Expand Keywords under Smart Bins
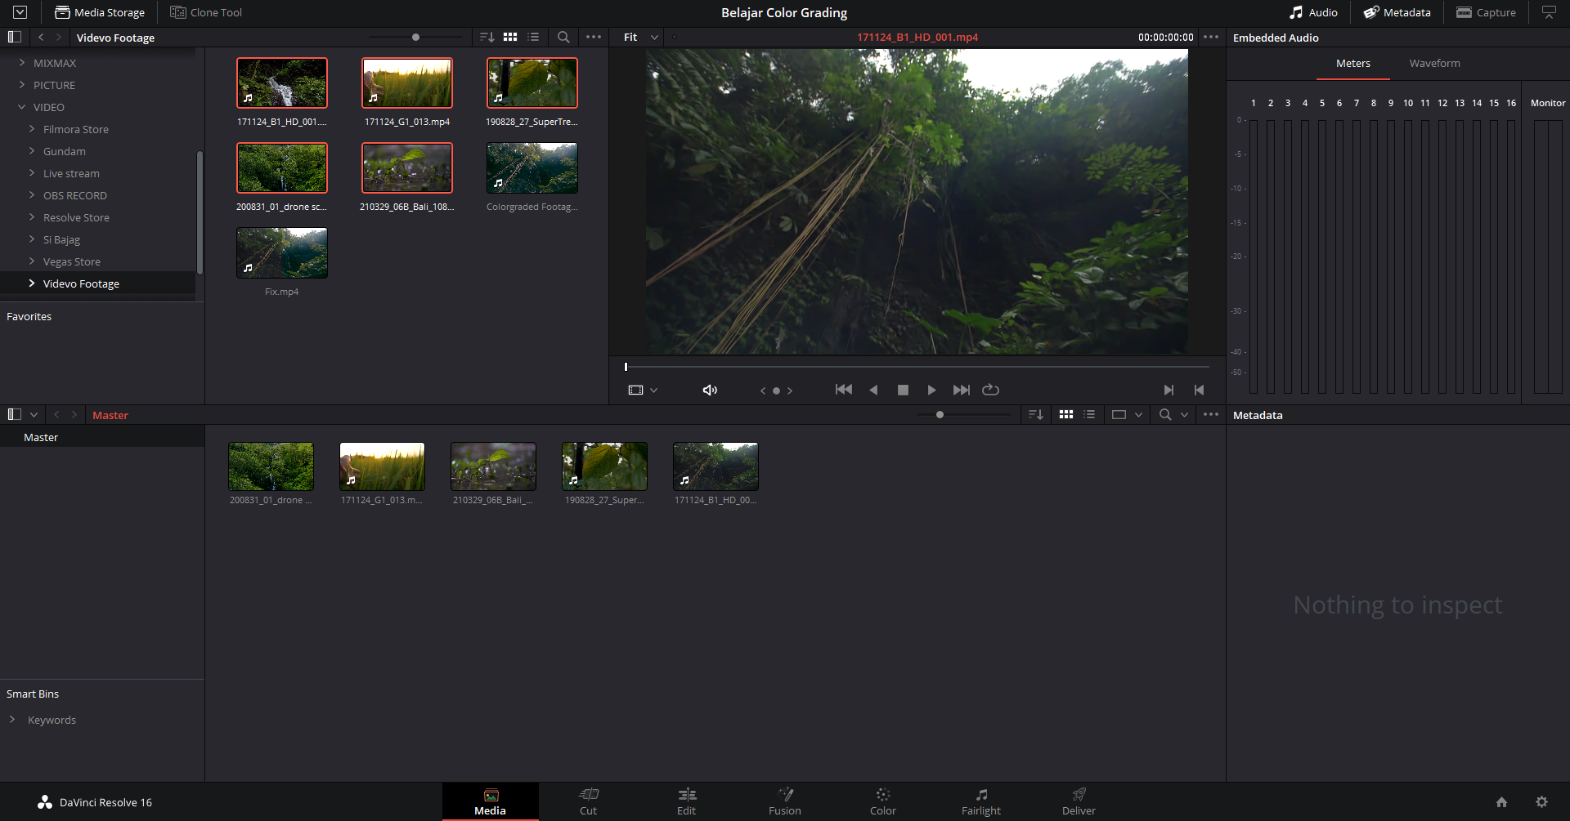Viewport: 1570px width, 821px height. 11,720
